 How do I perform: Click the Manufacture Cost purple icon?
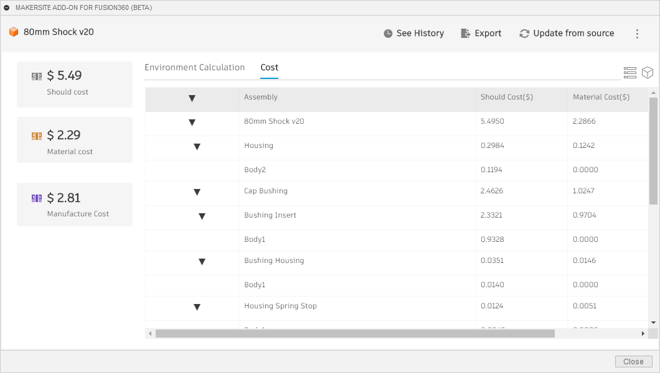click(x=37, y=198)
